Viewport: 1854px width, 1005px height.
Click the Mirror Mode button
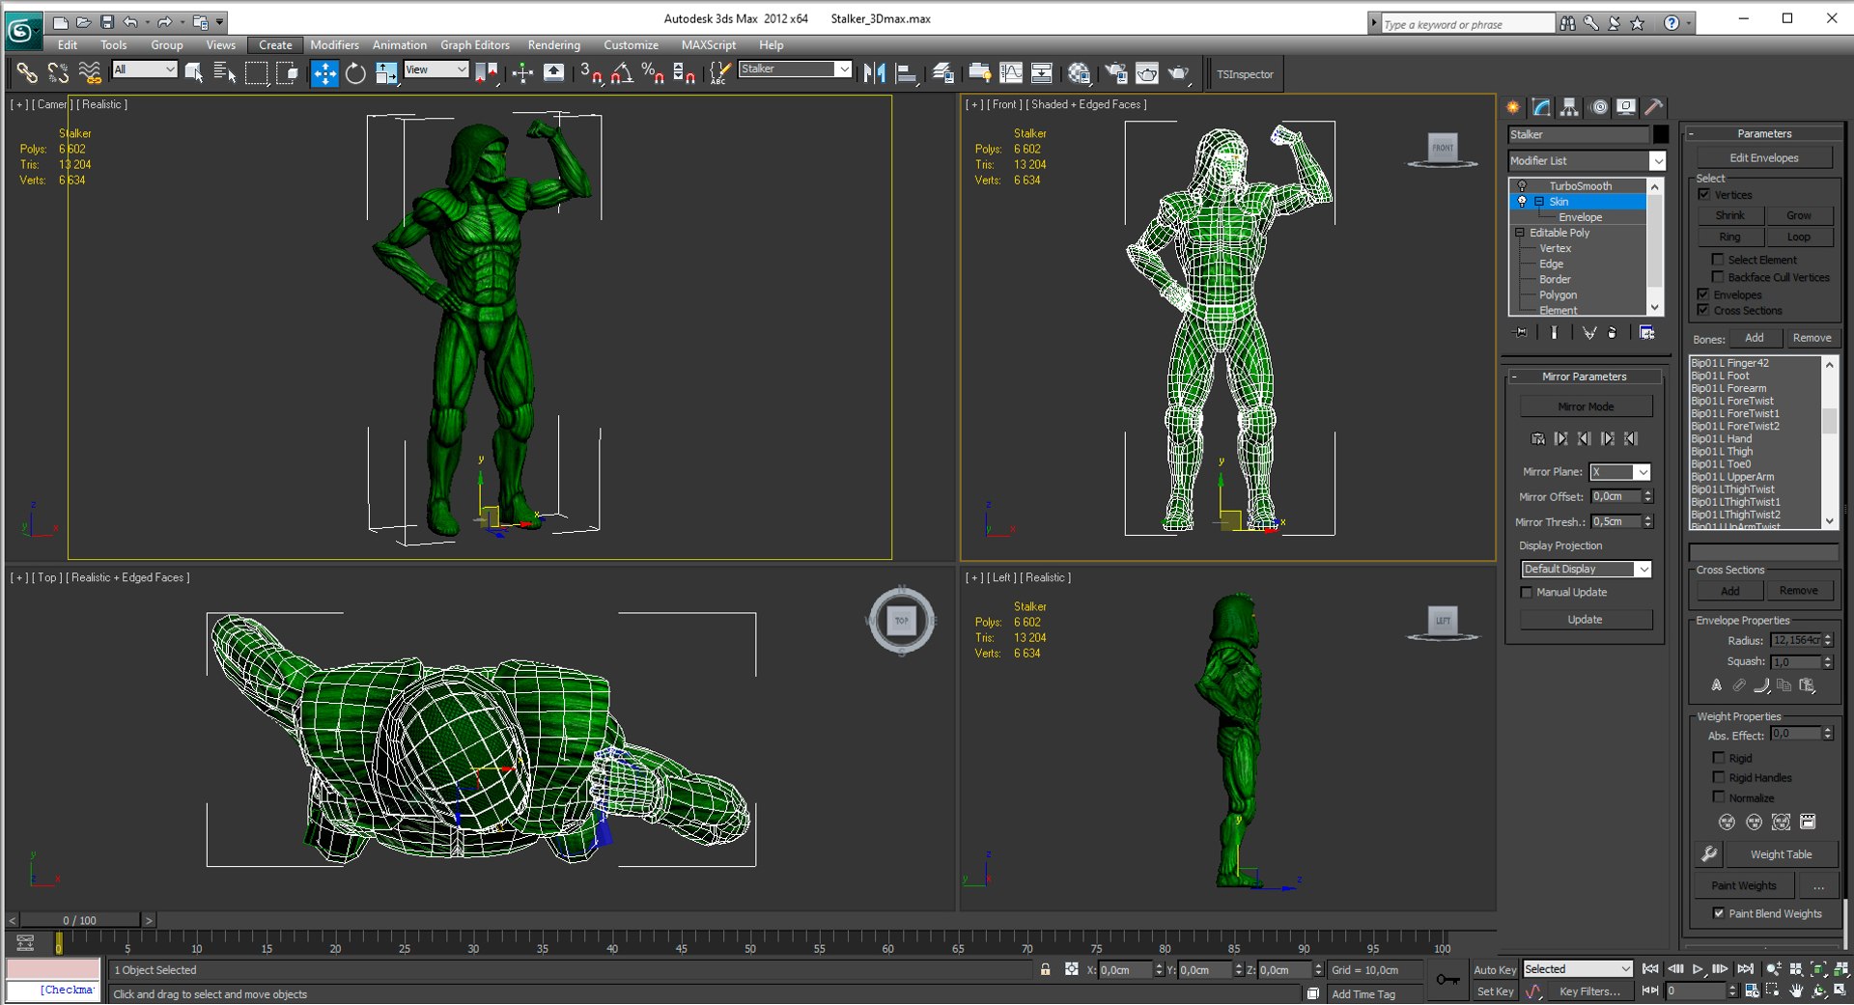pyautogui.click(x=1586, y=406)
